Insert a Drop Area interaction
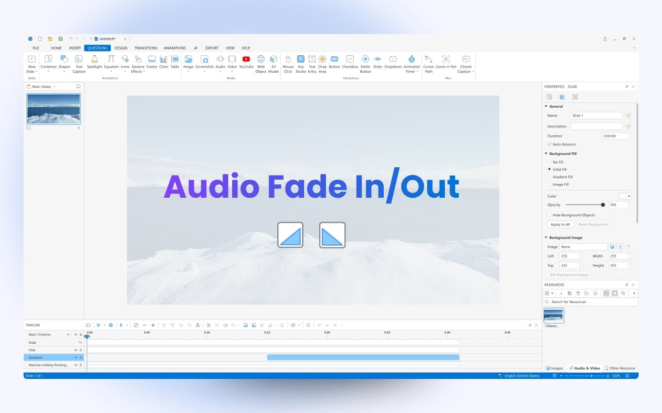This screenshot has height=413, width=662. 322,63
